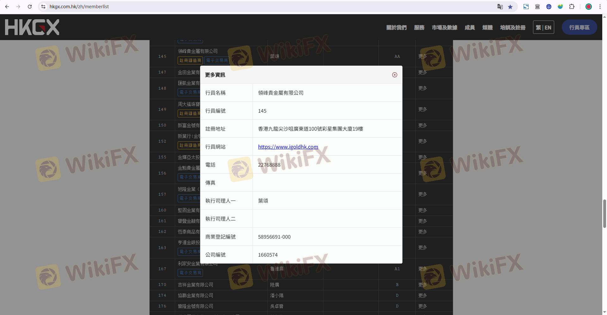Expand the 培訓及註冊 menu
The image size is (607, 315).
(x=512, y=27)
